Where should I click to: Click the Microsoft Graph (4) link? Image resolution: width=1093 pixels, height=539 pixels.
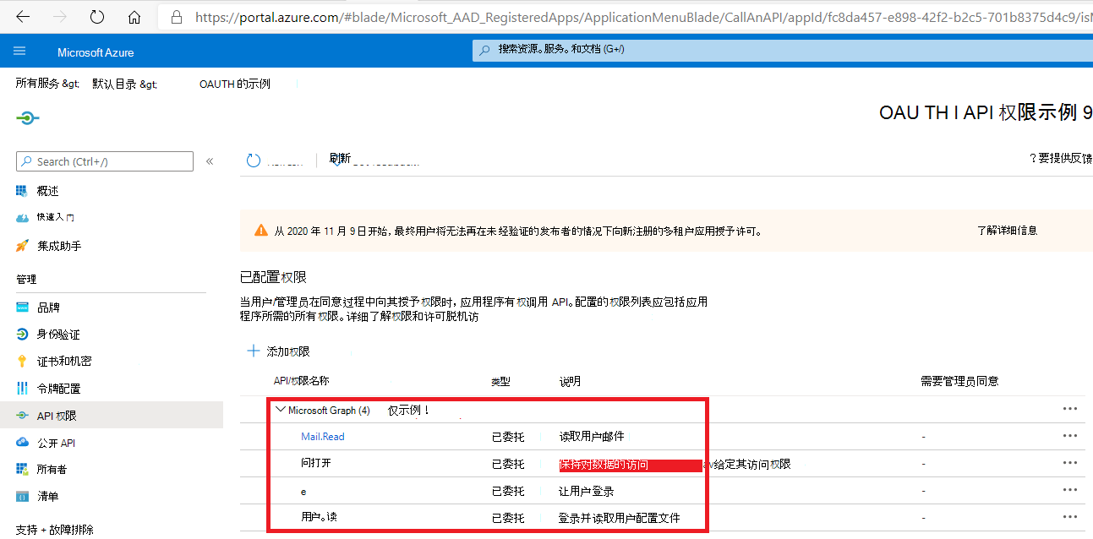(x=329, y=411)
